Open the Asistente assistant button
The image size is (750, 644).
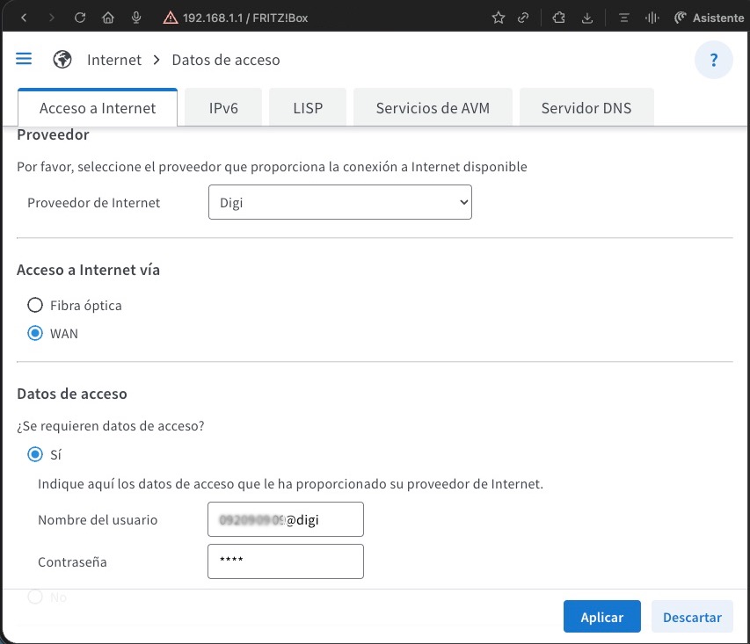709,18
